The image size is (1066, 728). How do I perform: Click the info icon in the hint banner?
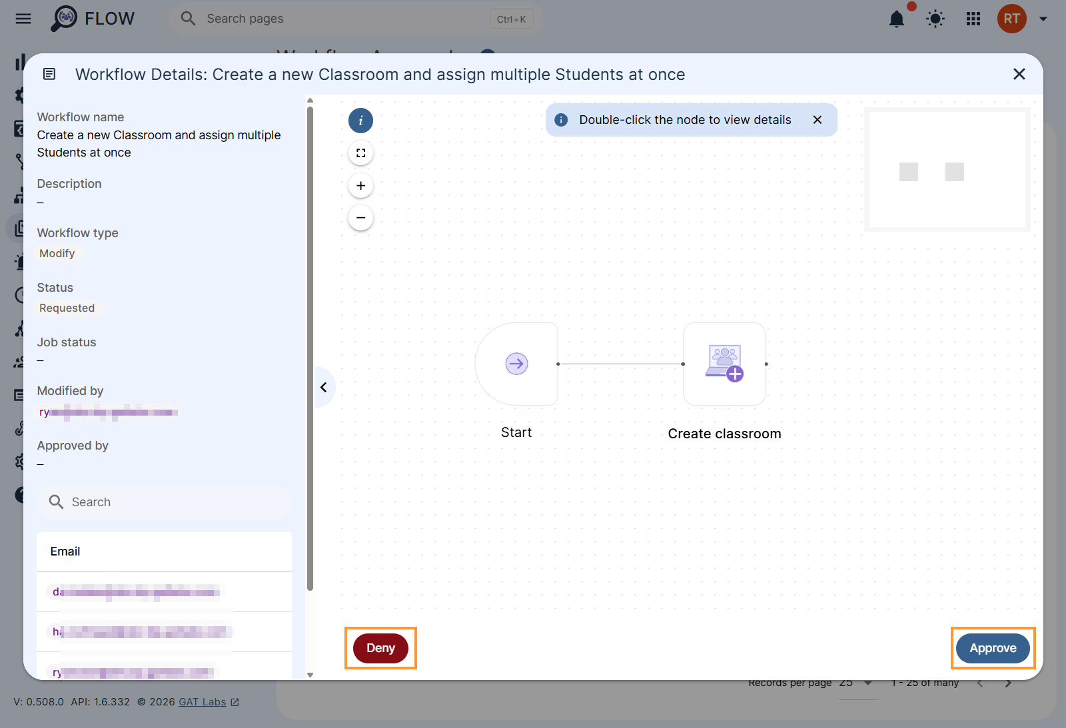561,120
